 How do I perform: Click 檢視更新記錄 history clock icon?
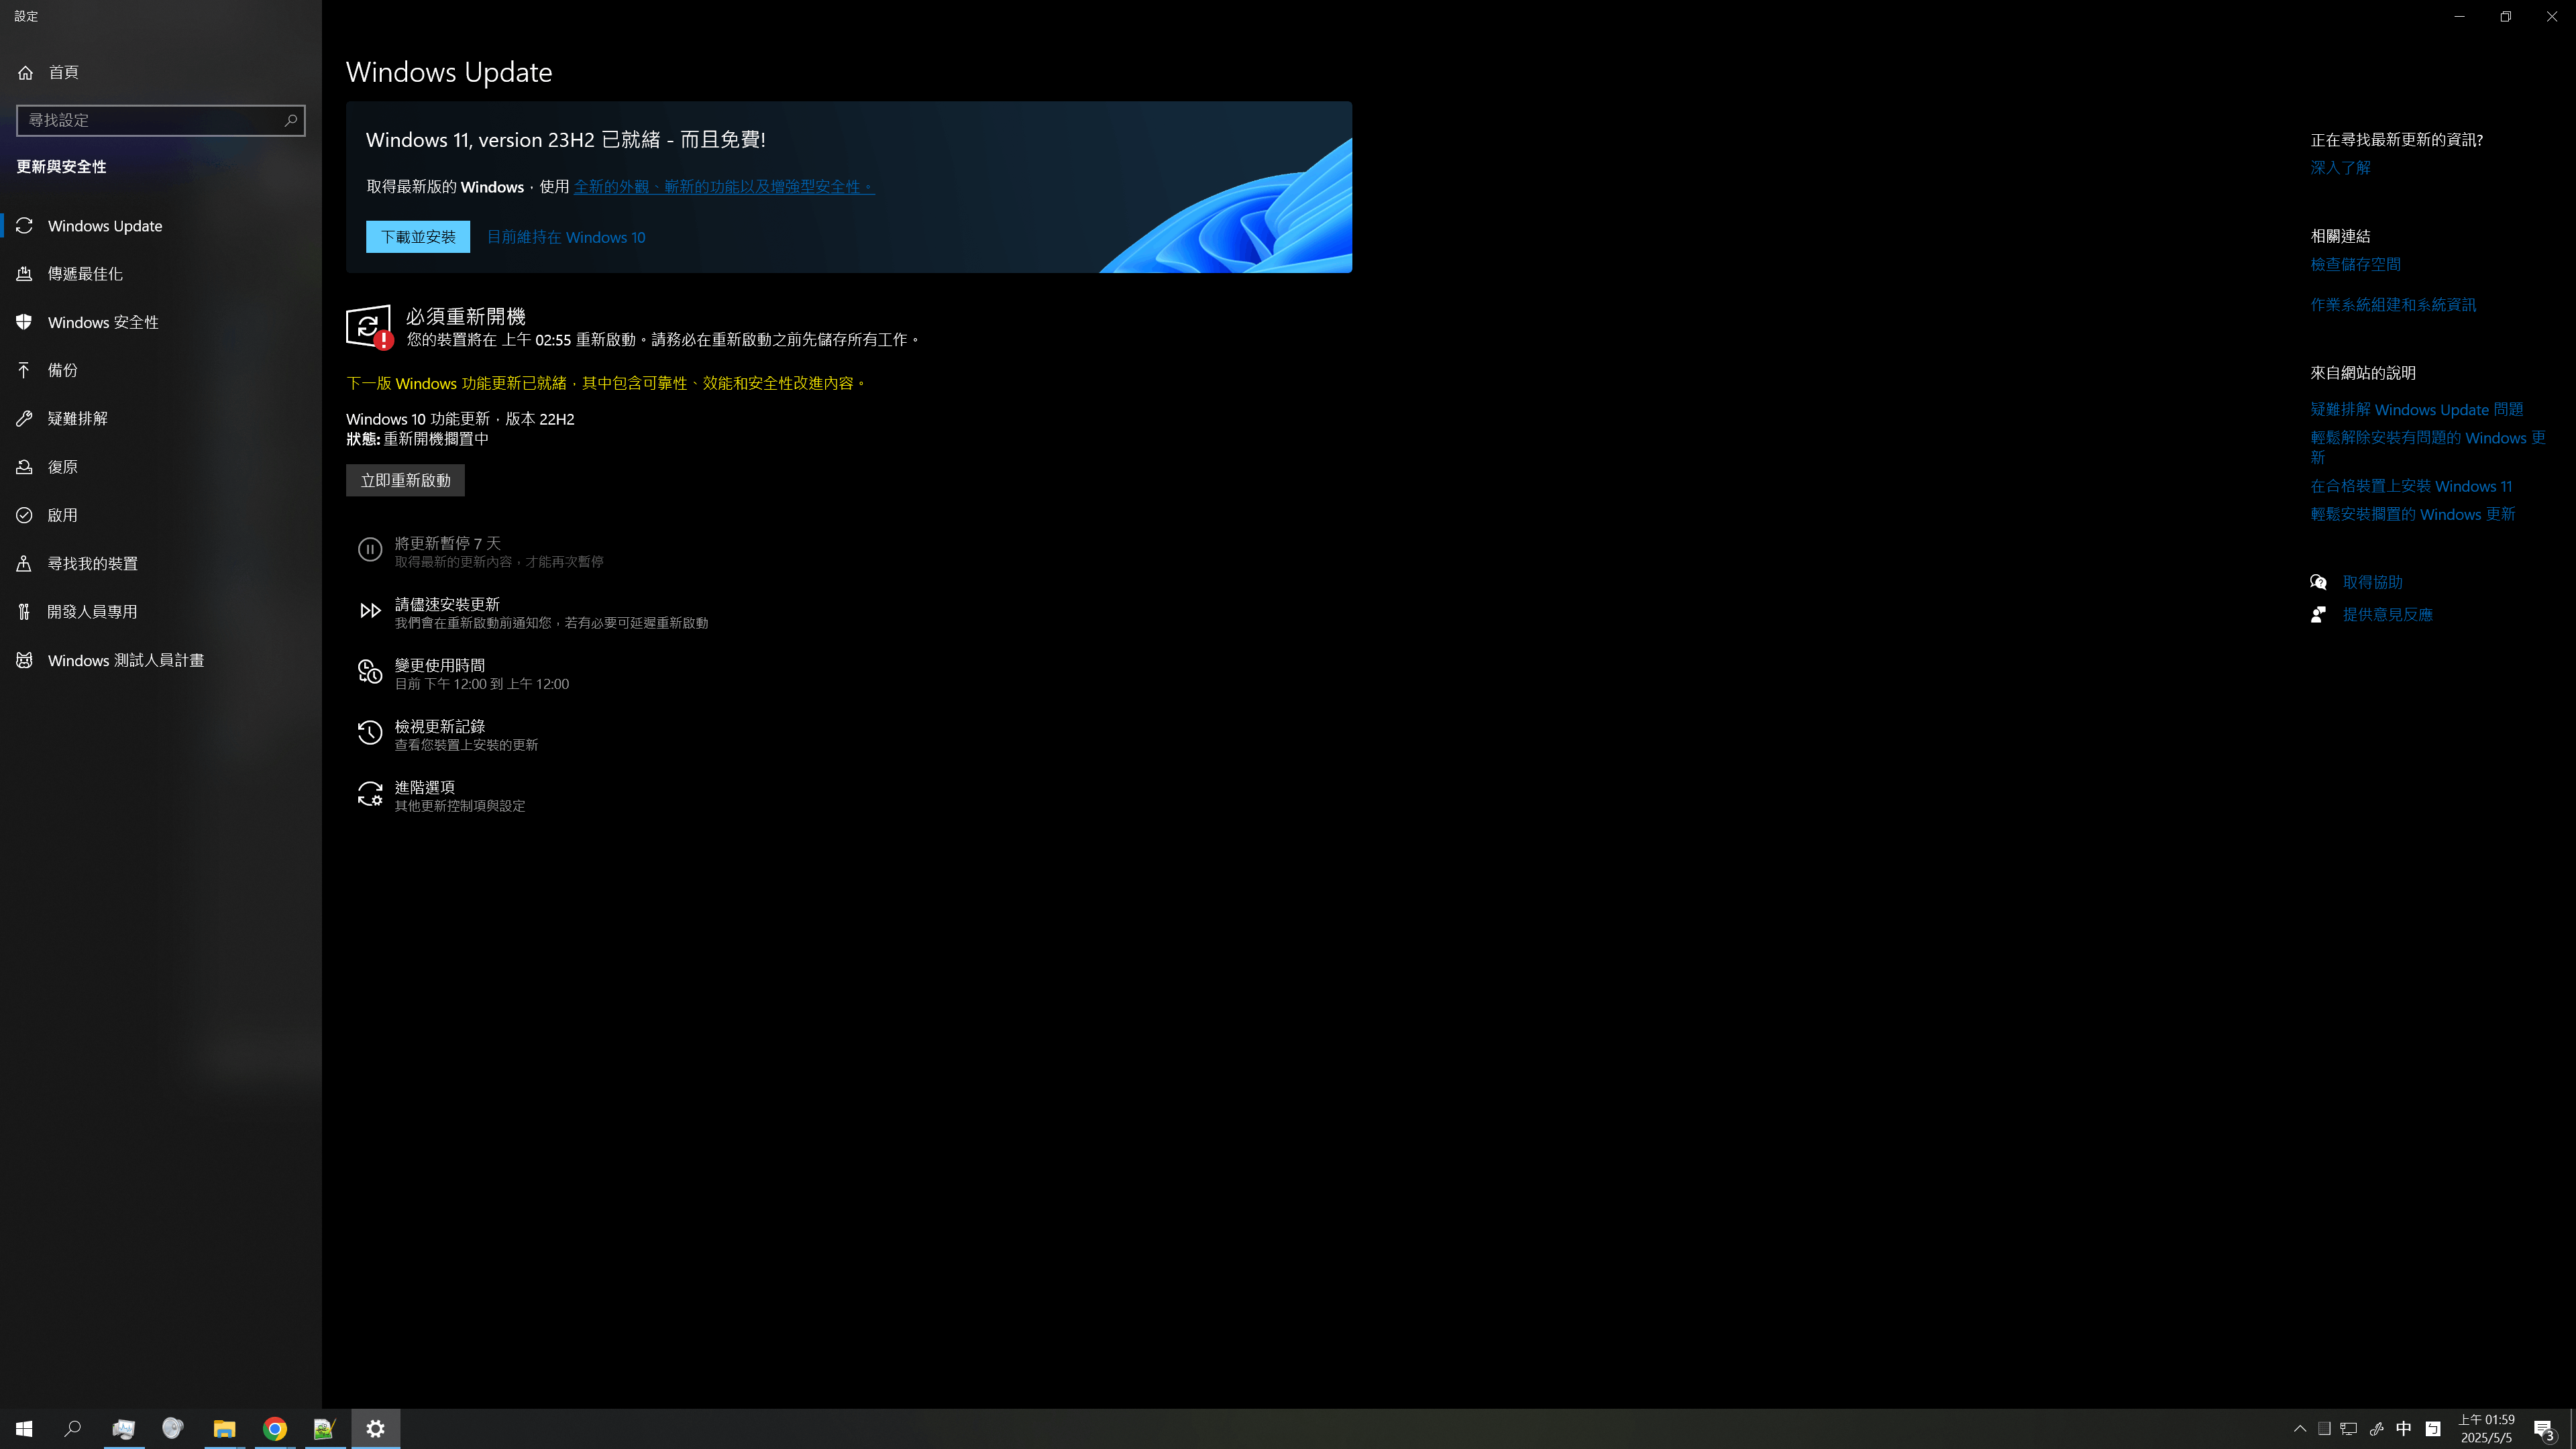(x=370, y=733)
